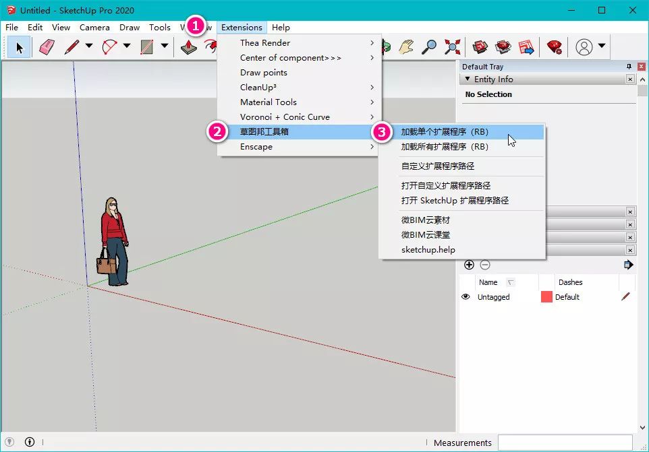
Task: Choose Draw points menu entry
Action: point(299,72)
